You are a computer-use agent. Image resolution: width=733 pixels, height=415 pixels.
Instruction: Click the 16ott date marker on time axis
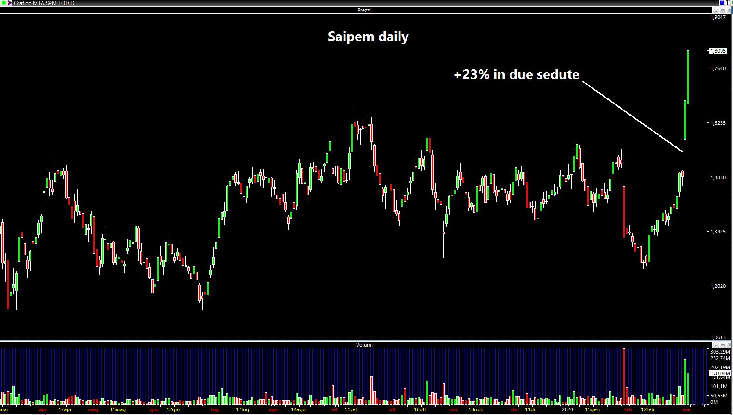[x=420, y=409]
